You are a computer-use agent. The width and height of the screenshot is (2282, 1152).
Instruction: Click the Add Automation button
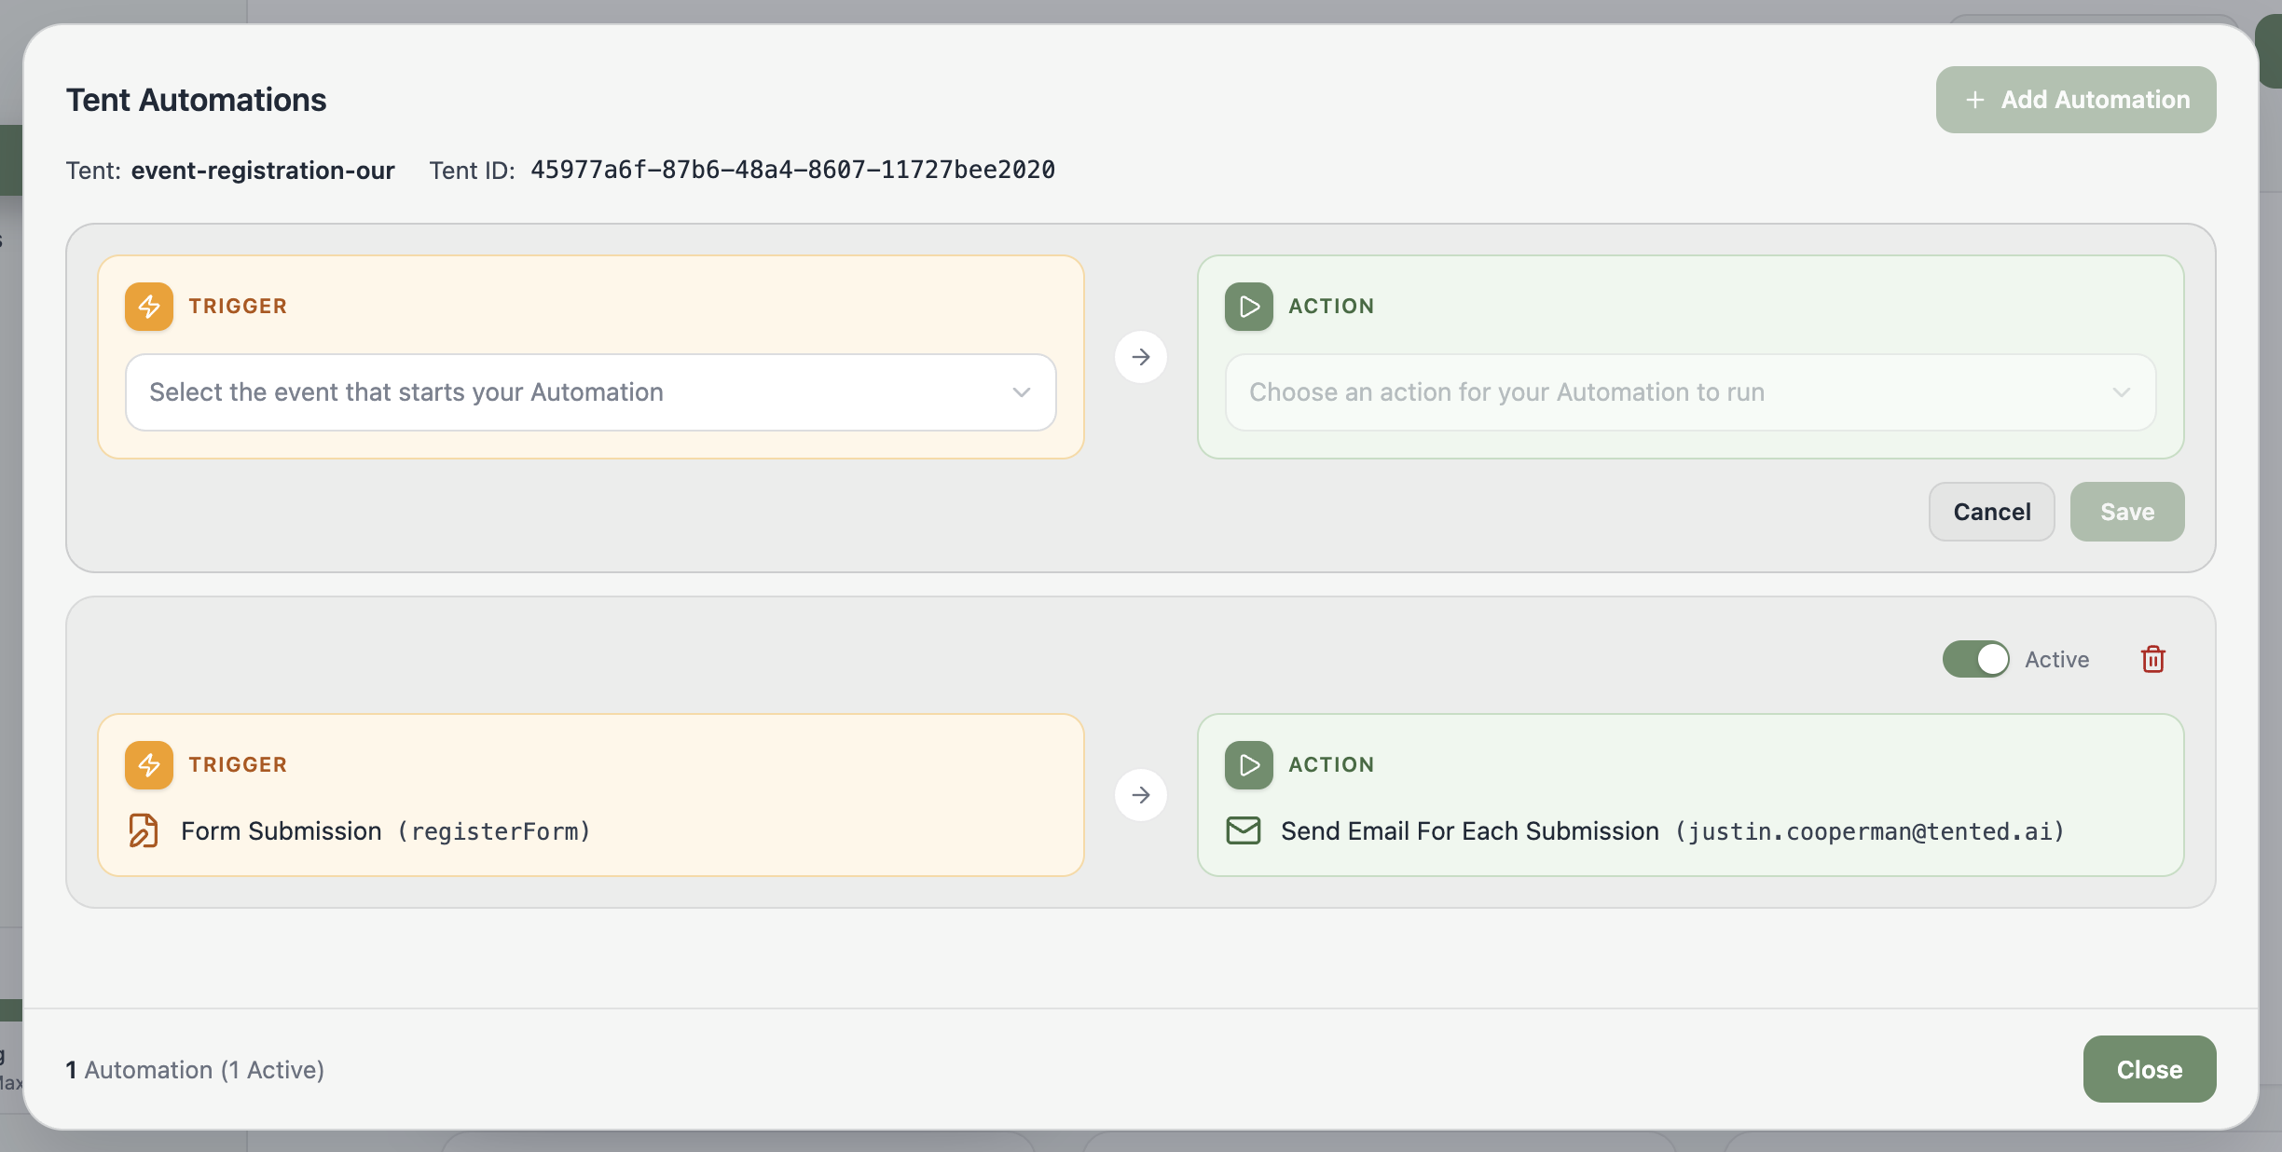pos(2075,100)
